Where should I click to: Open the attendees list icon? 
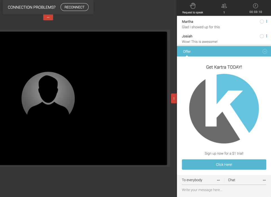click(224, 6)
